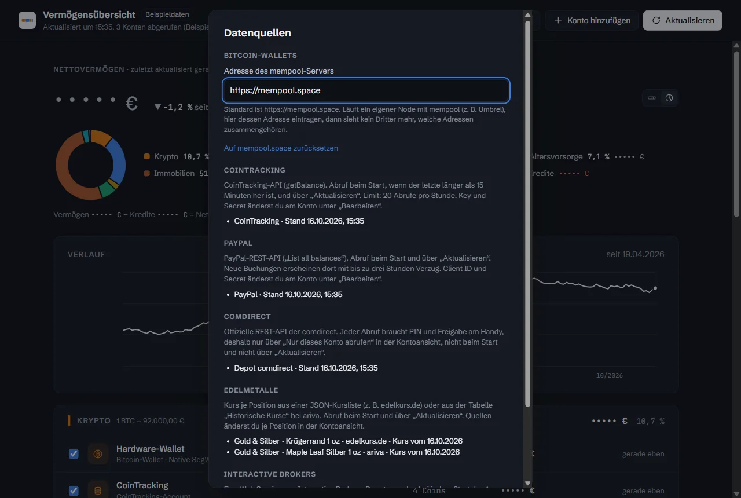The height and width of the screenshot is (498, 741).
Task: Click the Hardware-Wallet account name
Action: pyautogui.click(x=151, y=449)
